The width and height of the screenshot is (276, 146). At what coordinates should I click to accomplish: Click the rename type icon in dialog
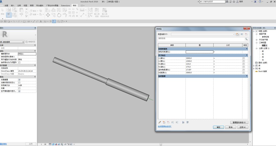242,34
